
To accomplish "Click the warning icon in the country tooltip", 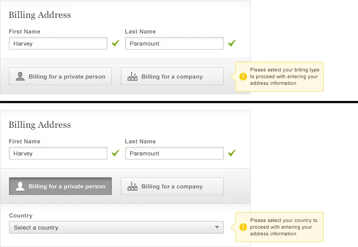I will [x=243, y=227].
